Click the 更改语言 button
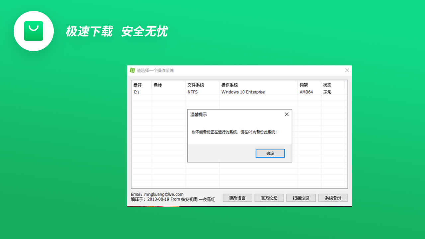Image resolution: width=425 pixels, height=239 pixels. pyautogui.click(x=237, y=198)
